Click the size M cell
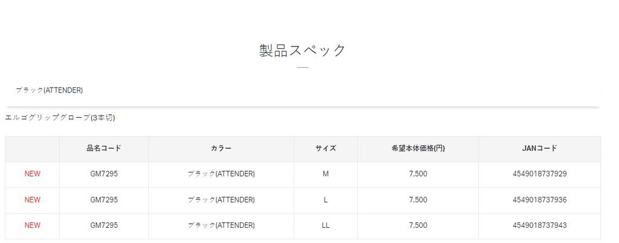 click(326, 174)
